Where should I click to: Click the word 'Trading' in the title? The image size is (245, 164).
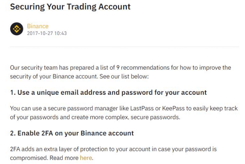pyautogui.click(x=81, y=7)
